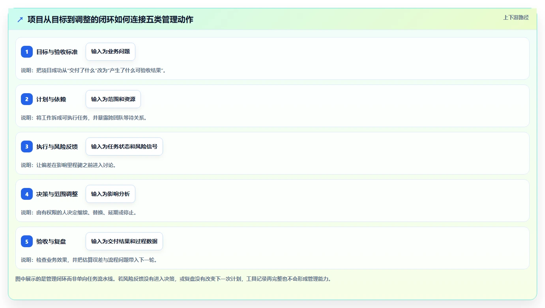Click the description 把项目成功从“交付了什么”改为…
The width and height of the screenshot is (545, 308).
coord(94,70)
